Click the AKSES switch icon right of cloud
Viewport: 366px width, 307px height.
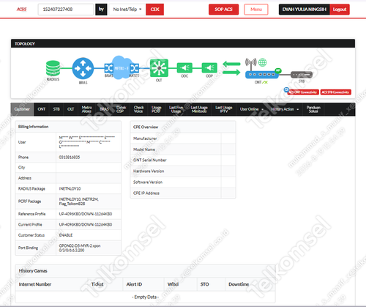click(x=135, y=68)
